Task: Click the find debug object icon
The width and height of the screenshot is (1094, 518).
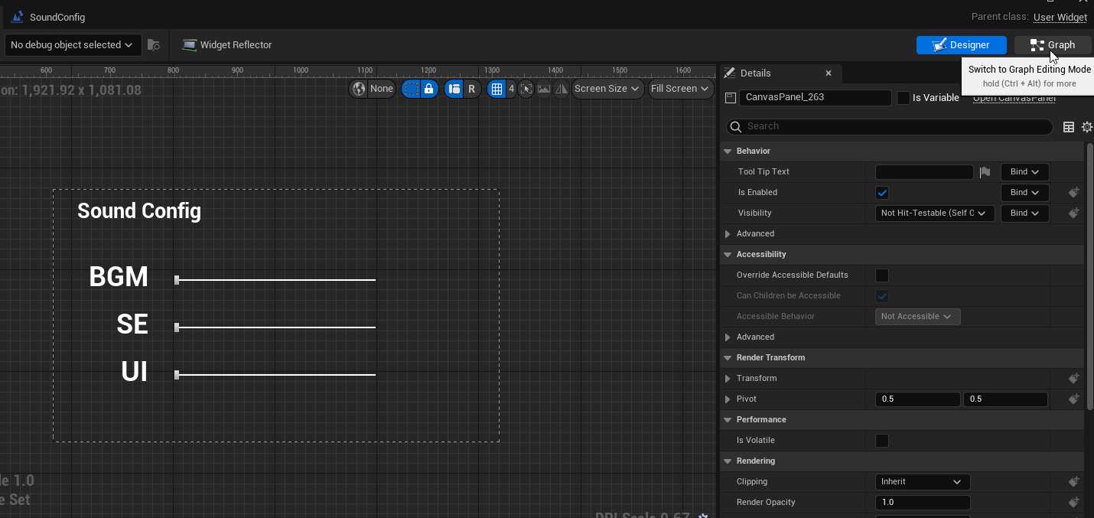Action: coord(154,45)
